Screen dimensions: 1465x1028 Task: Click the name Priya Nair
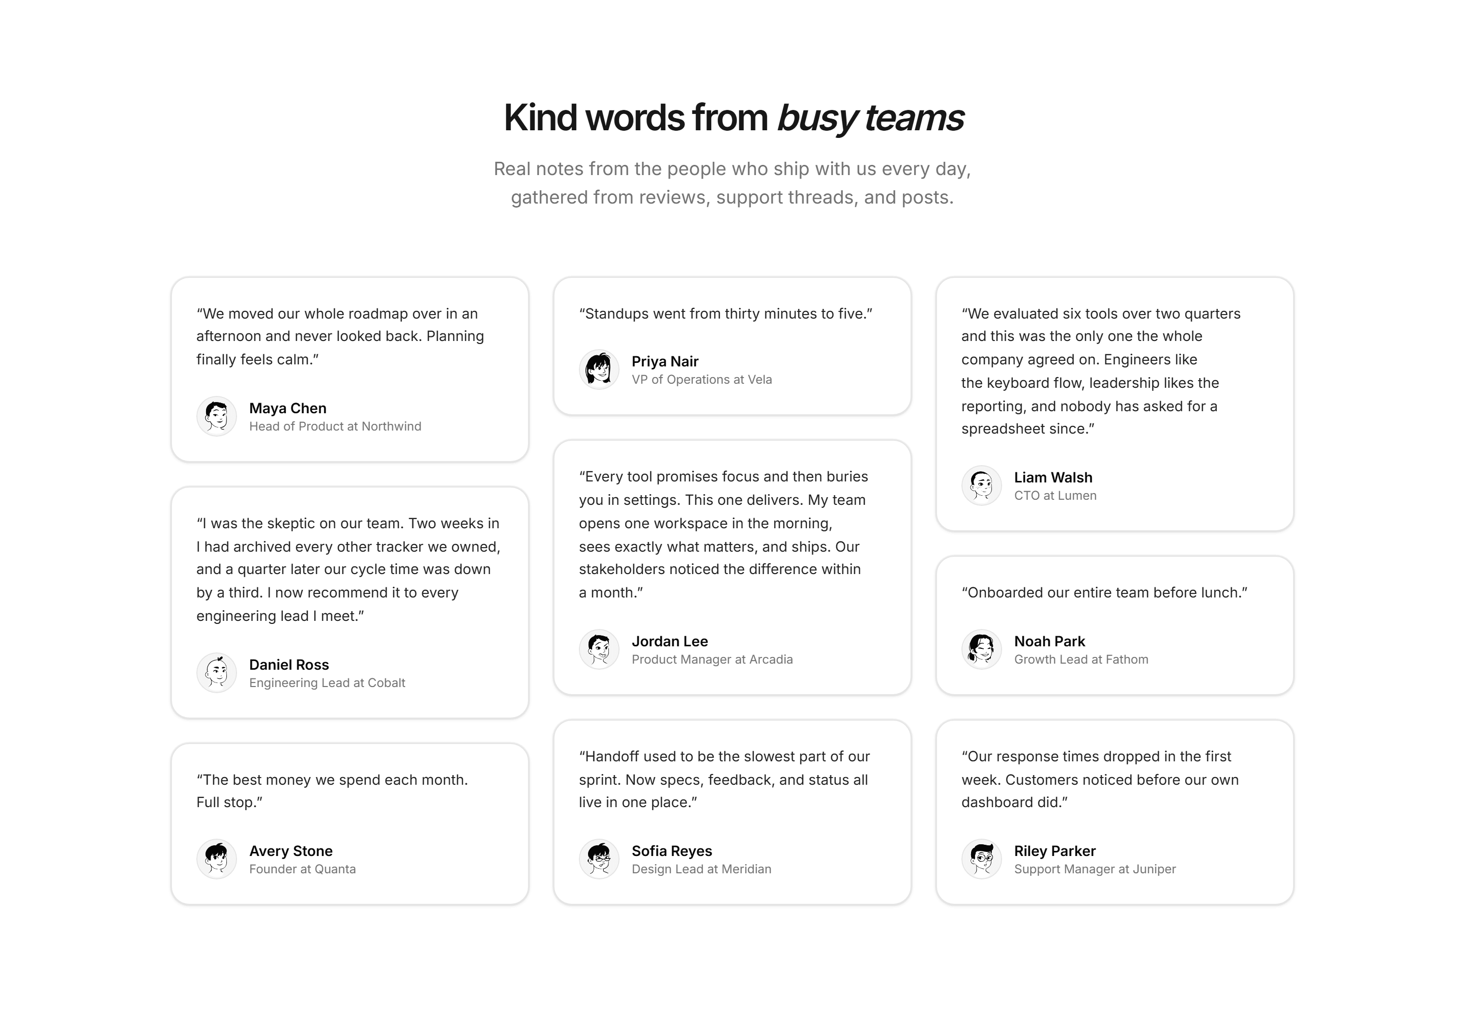(665, 361)
